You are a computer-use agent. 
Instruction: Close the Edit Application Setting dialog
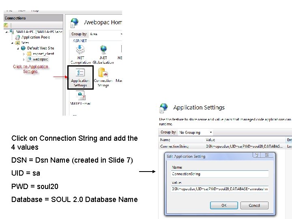click(267, 155)
